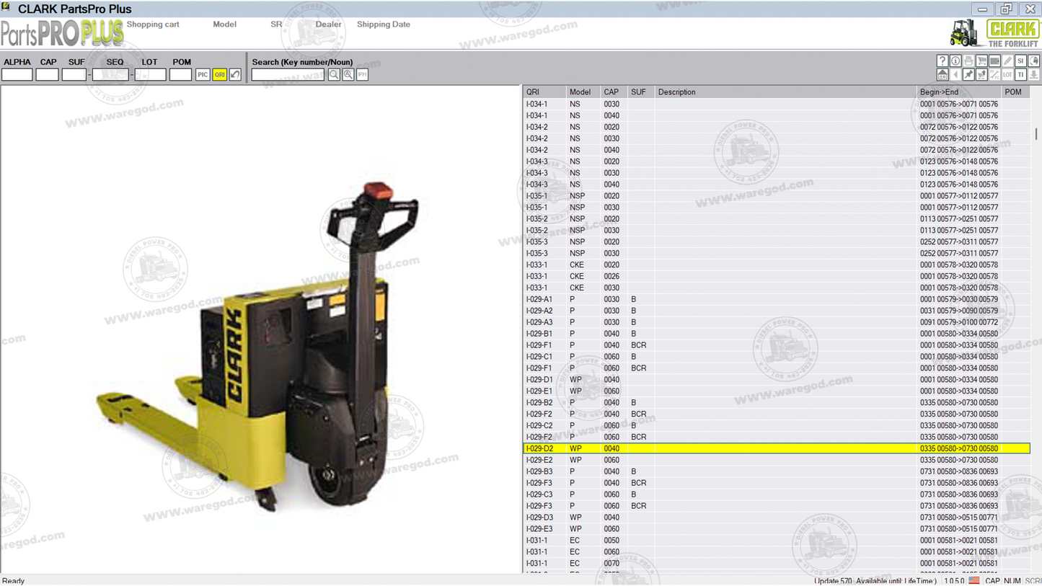Click the dark panel toolbar icon beside the cart
Screen dimensions: 1042x586
coord(994,61)
